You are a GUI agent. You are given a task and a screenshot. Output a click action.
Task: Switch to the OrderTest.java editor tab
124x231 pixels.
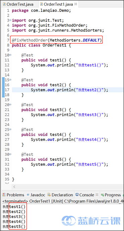(x=18, y=4)
